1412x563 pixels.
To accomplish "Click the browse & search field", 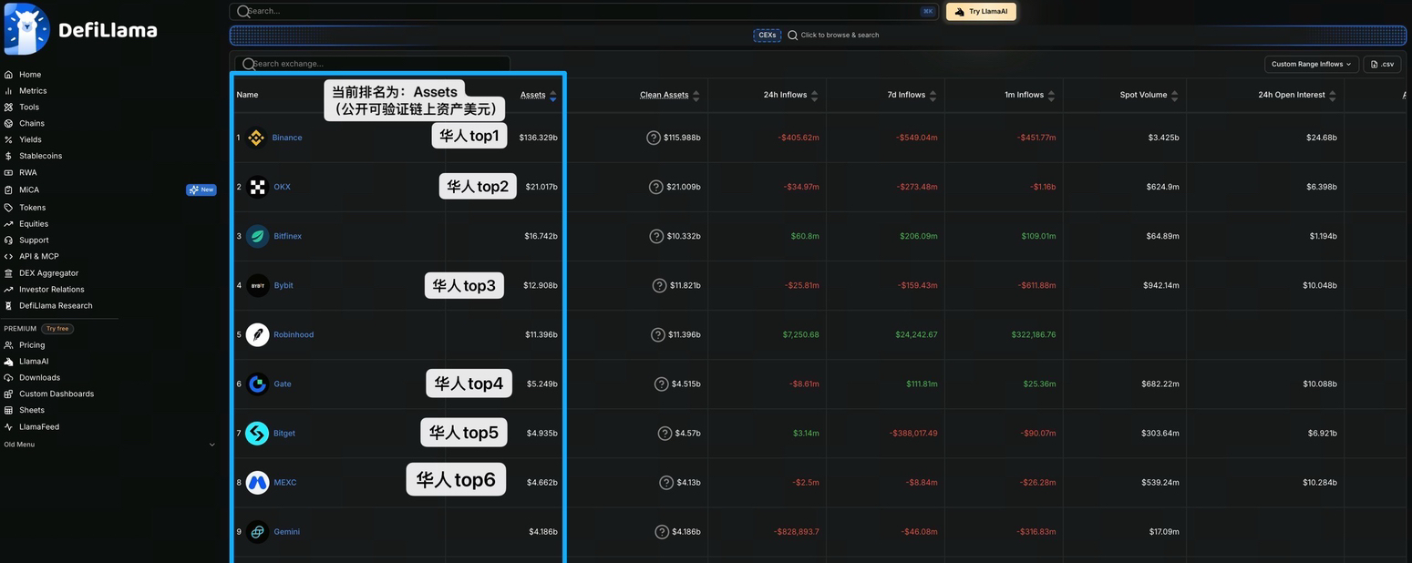I will [x=834, y=36].
